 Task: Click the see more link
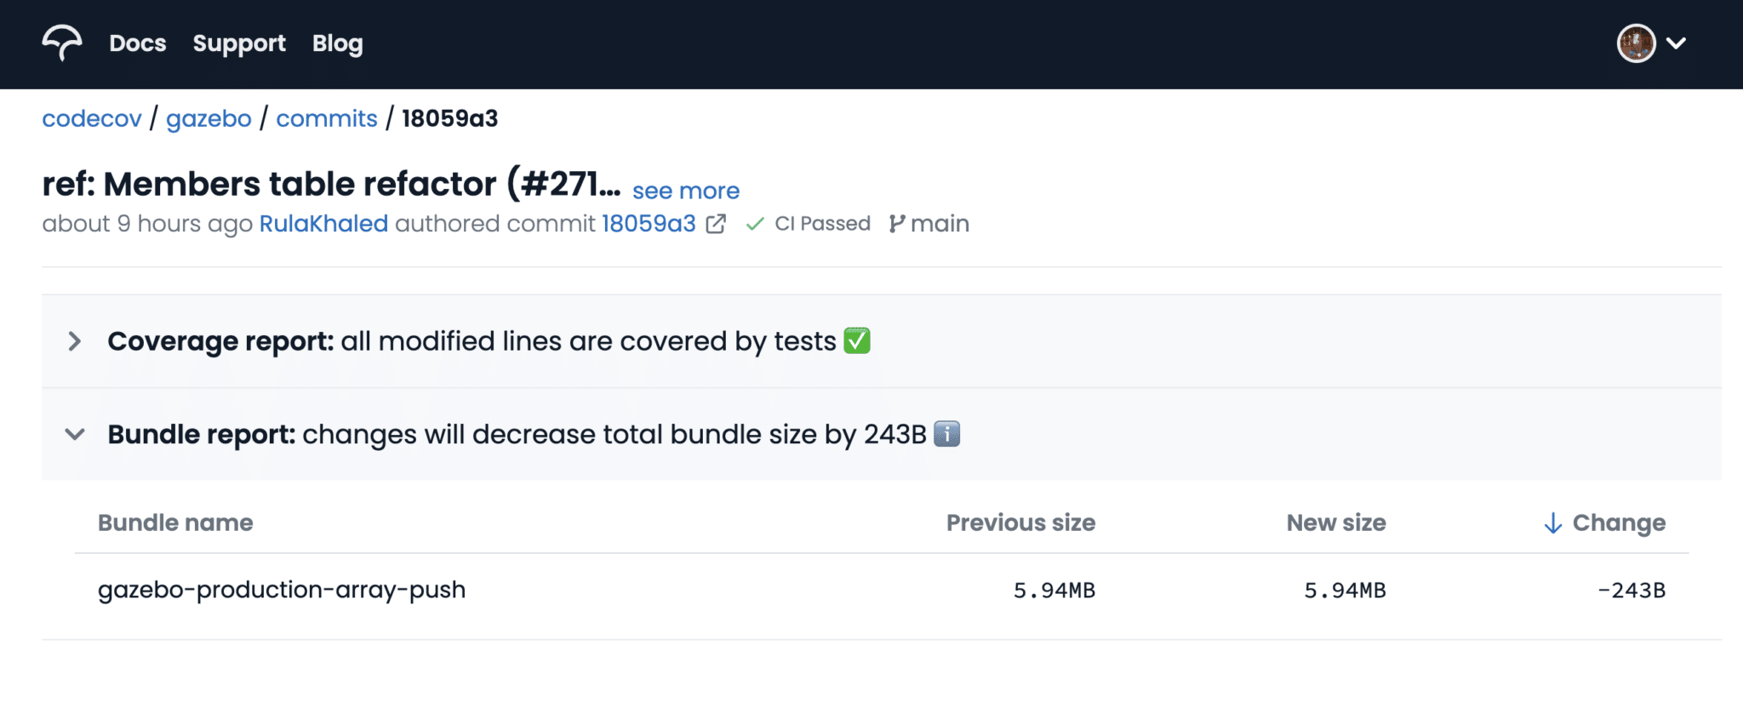(x=685, y=191)
